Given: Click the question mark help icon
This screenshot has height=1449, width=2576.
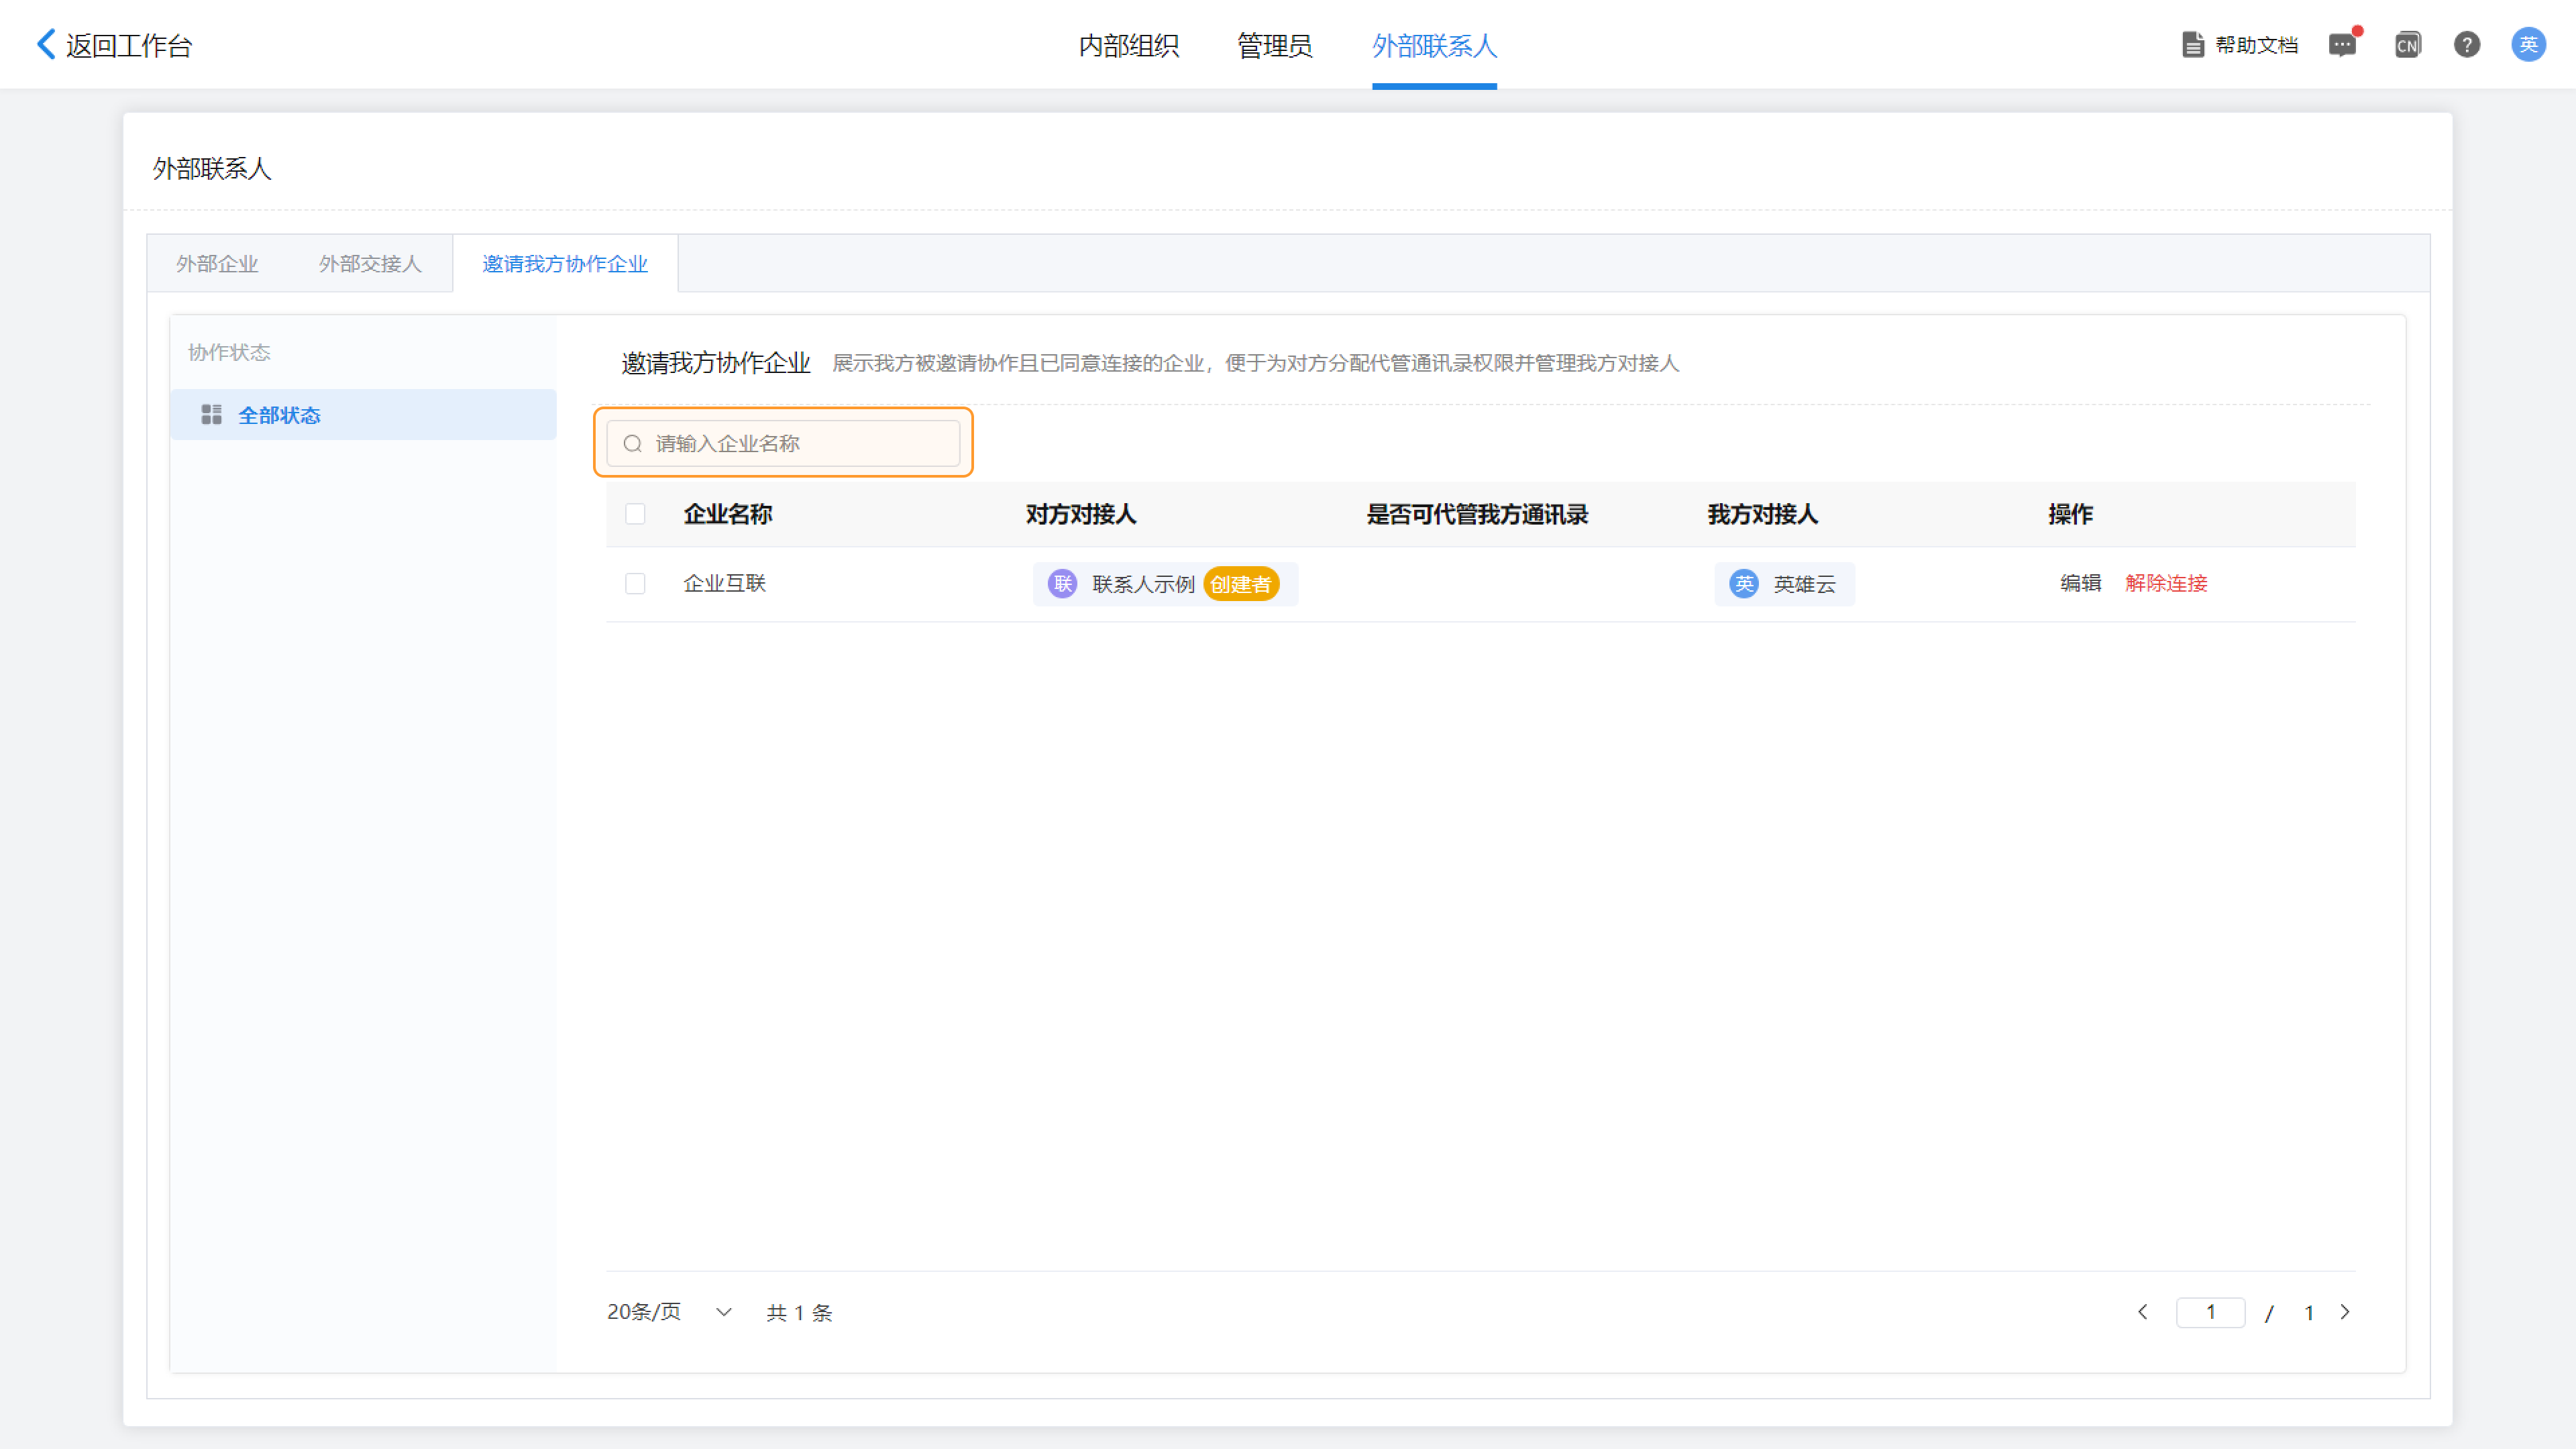Looking at the screenshot, I should pyautogui.click(x=2467, y=45).
